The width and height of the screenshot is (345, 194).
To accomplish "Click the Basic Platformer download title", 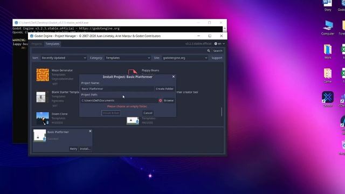I will coord(58,132).
